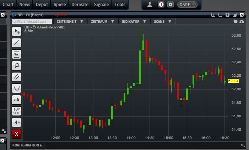Select the pointer crosshair tool

coord(16,31)
